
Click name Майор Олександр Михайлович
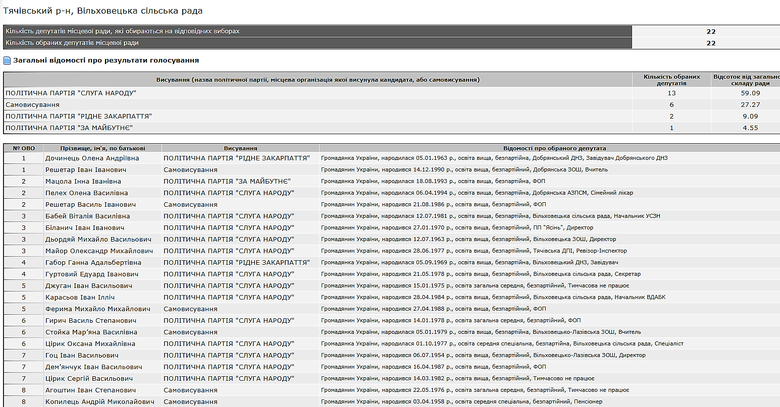tap(99, 251)
